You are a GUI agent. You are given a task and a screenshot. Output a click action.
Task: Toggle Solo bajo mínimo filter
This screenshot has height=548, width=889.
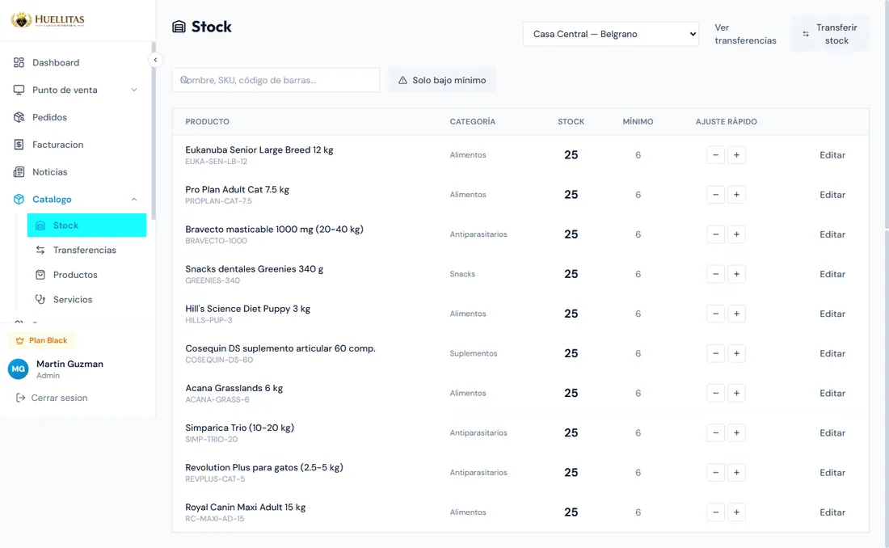coord(441,80)
